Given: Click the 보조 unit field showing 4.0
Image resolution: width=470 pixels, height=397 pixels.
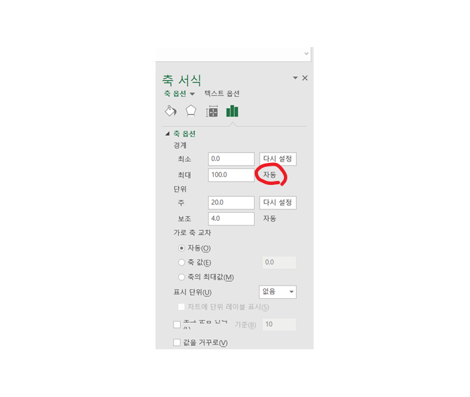Looking at the screenshot, I should pyautogui.click(x=232, y=219).
